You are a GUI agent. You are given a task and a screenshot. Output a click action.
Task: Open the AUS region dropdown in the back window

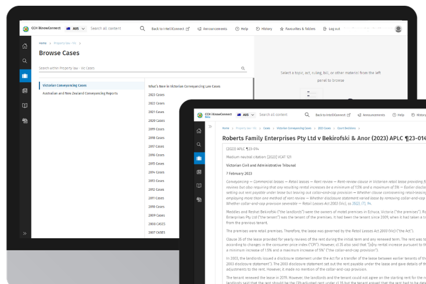(x=76, y=28)
